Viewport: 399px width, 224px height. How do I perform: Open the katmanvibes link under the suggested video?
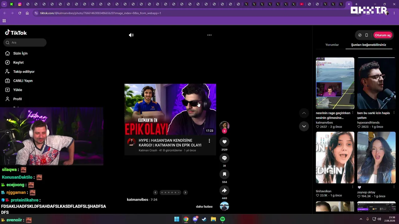[324, 123]
